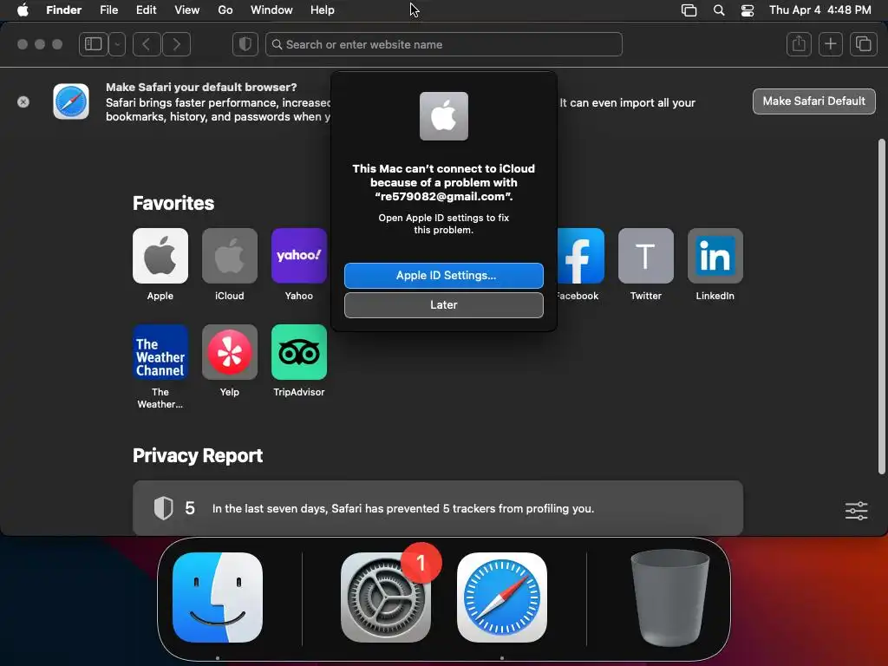Open the File menu
The image size is (888, 666).
click(x=108, y=10)
